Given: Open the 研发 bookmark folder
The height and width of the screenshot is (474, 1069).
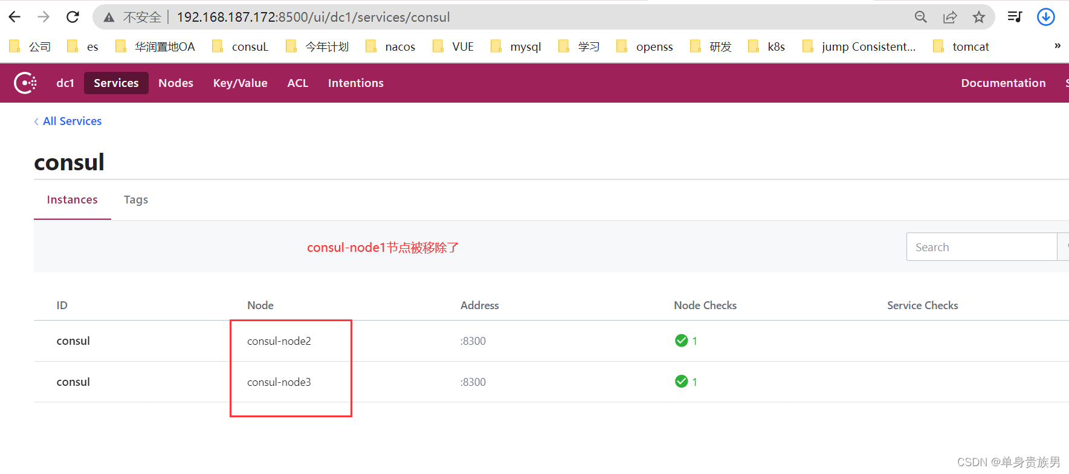Looking at the screenshot, I should click(x=711, y=46).
